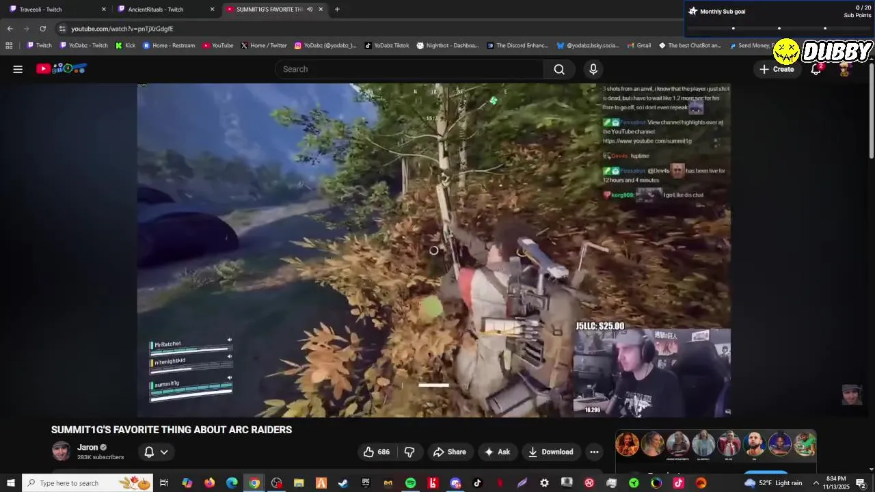Viewport: 875px width, 492px height.
Task: Open more actions three-dot menu
Action: click(x=594, y=452)
